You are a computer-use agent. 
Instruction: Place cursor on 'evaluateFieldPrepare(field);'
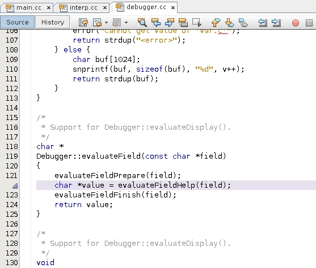coord(117,175)
